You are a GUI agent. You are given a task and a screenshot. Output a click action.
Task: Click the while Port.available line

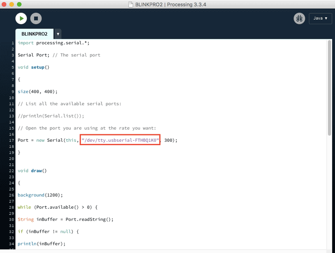pos(58,207)
